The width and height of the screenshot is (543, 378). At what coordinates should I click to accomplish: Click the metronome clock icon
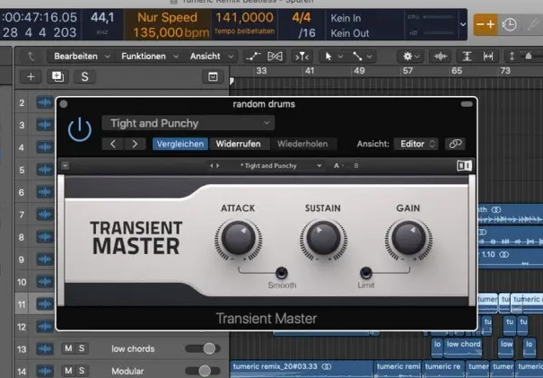510,24
